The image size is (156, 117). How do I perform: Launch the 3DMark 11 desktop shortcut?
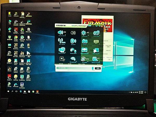[x=10, y=61]
